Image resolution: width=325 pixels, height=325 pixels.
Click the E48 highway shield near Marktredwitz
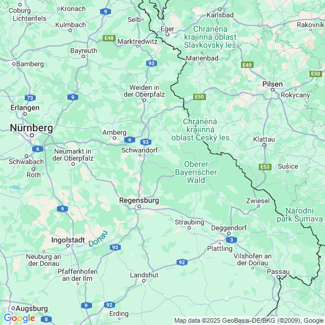[x=109, y=38]
